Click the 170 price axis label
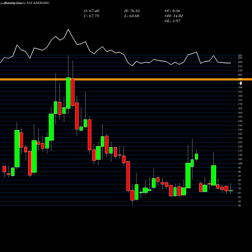The width and height of the screenshot is (252, 252). (x=240, y=104)
